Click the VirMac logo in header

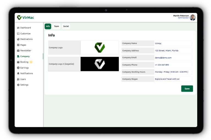[26, 18]
